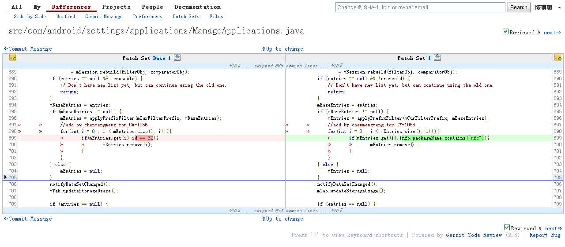Open bottom-left Commit Message link
Viewport: 565px width, 247px height.
coord(28,219)
